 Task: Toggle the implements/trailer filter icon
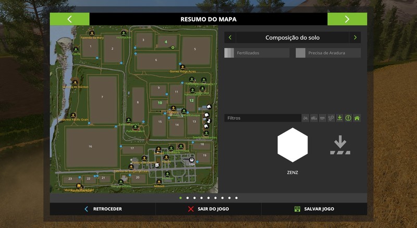coord(323,118)
